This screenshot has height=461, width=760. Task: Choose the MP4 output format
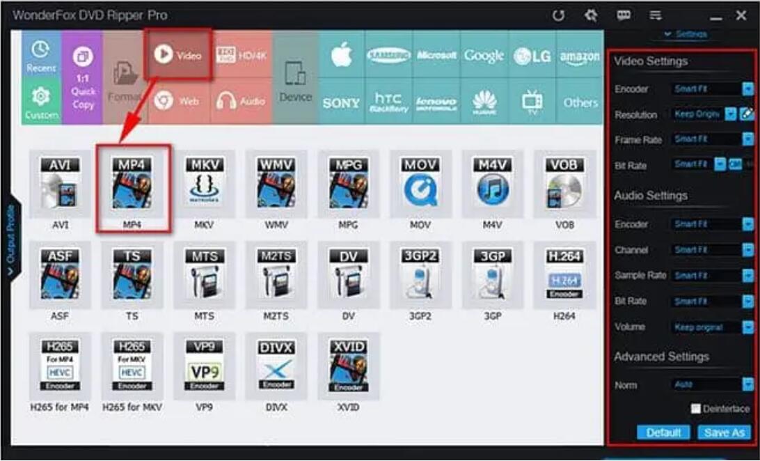coord(132,184)
